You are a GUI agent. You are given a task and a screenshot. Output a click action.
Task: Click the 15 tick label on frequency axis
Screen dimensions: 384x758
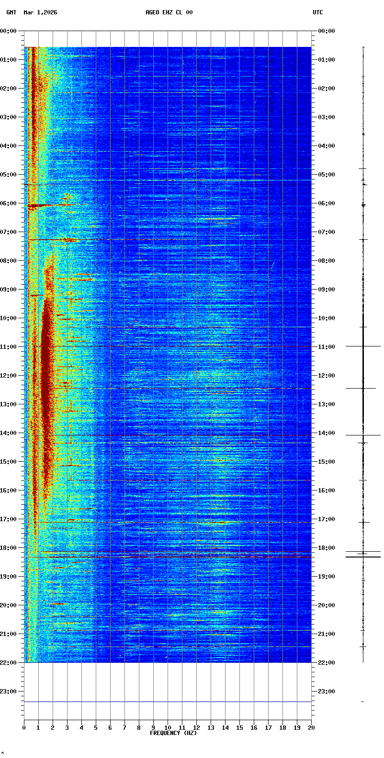pyautogui.click(x=239, y=728)
